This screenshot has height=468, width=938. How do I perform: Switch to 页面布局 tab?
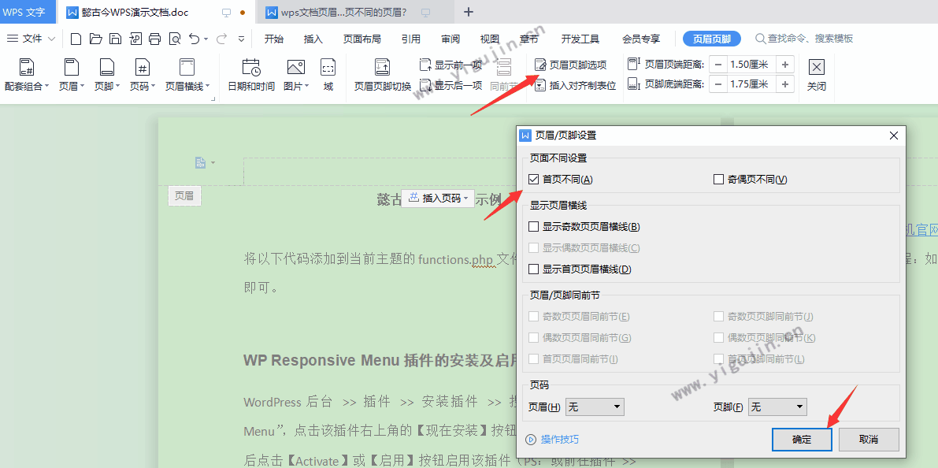pos(362,39)
